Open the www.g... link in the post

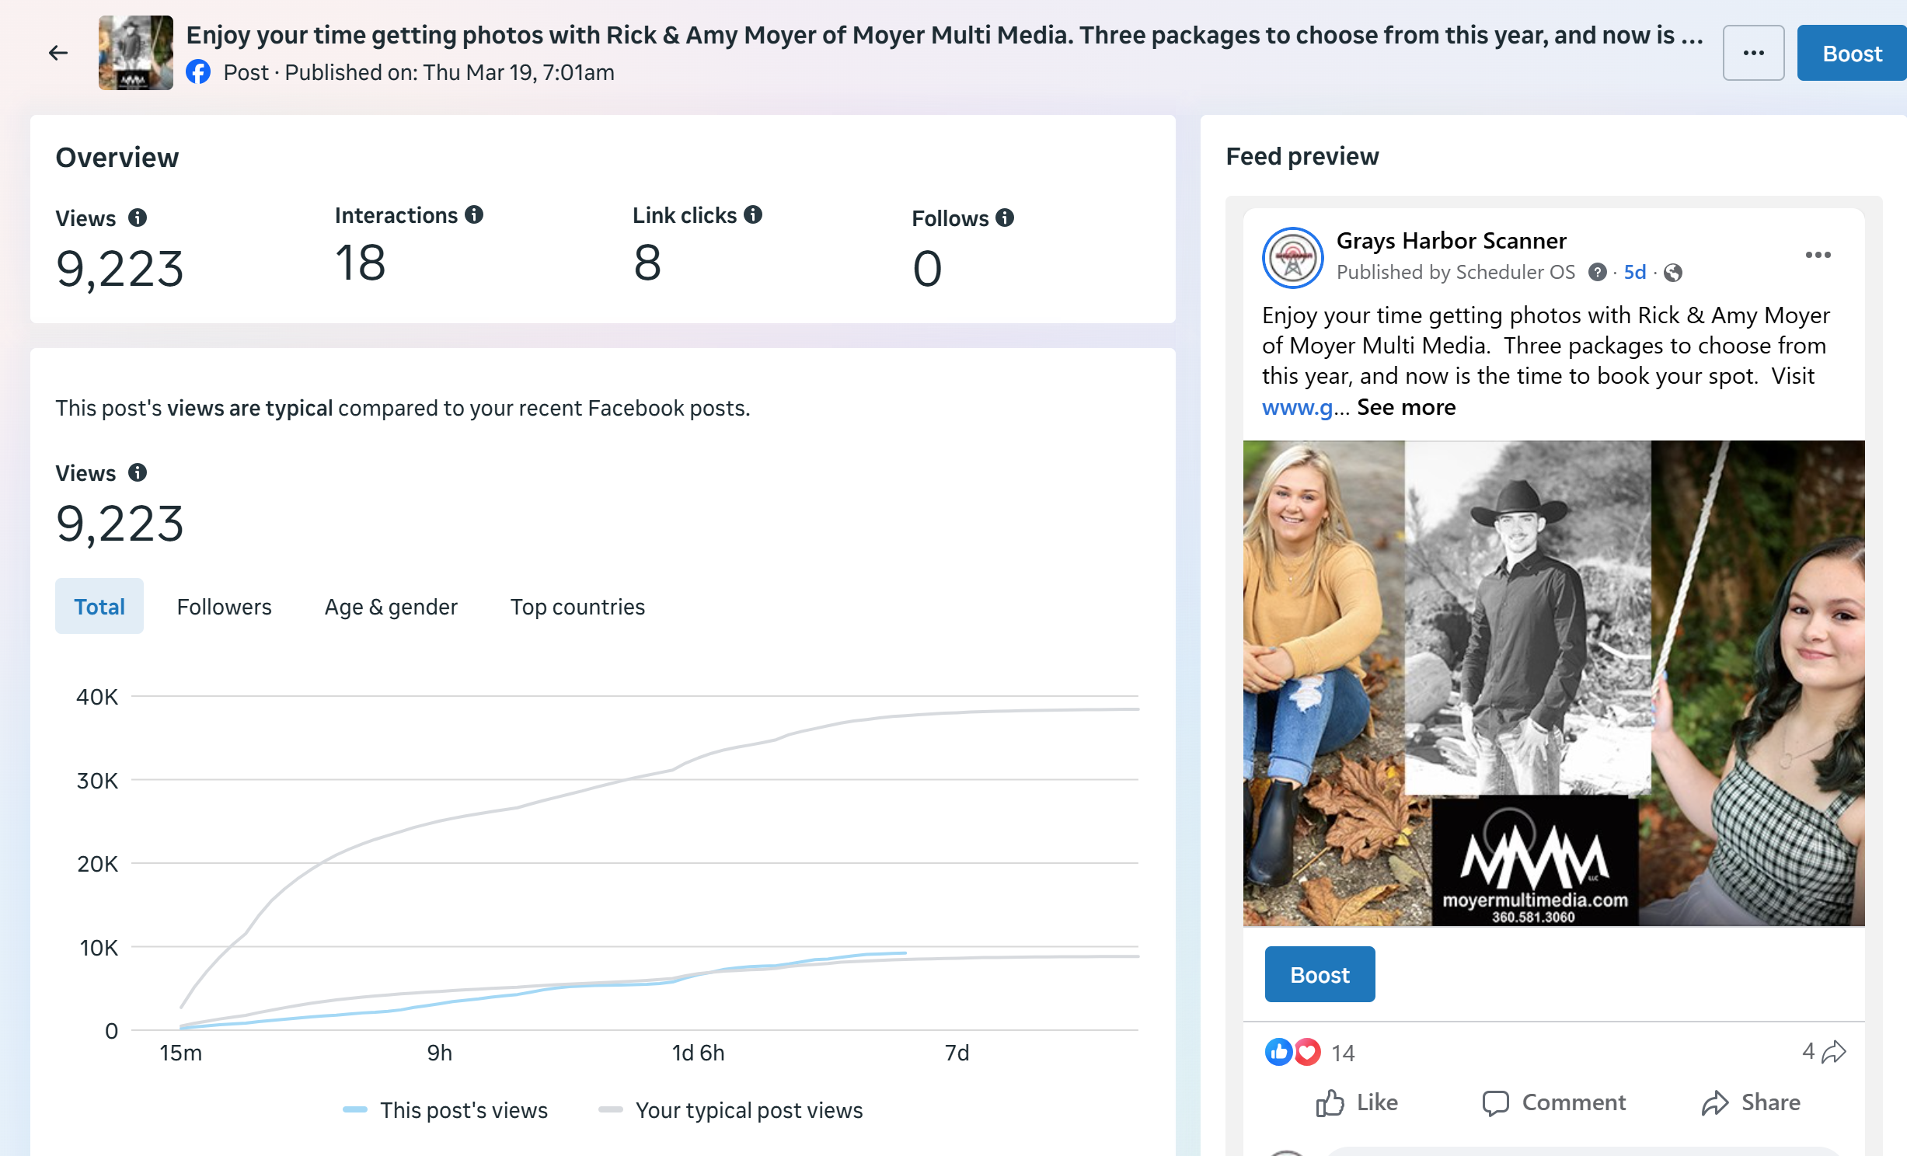pyautogui.click(x=1297, y=408)
